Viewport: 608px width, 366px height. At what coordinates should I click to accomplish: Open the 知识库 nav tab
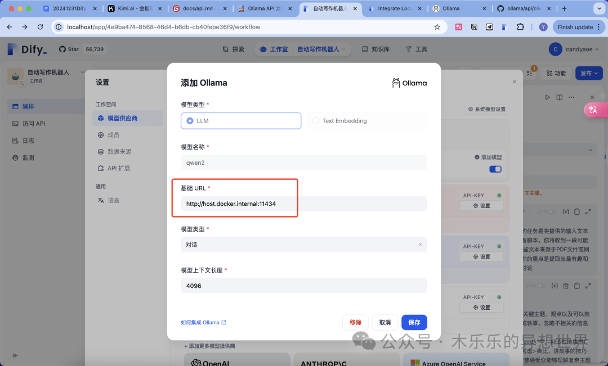pos(375,49)
